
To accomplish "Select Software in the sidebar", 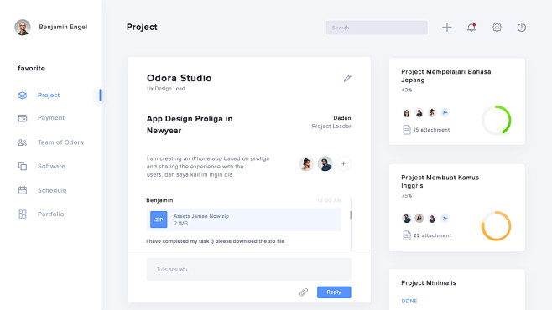I will (51, 166).
